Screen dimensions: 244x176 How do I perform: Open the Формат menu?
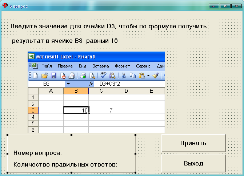[122, 66]
